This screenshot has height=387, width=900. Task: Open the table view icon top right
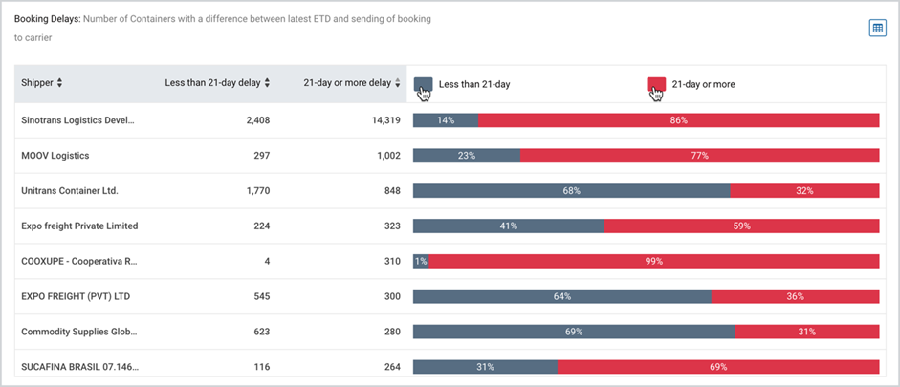coord(878,28)
